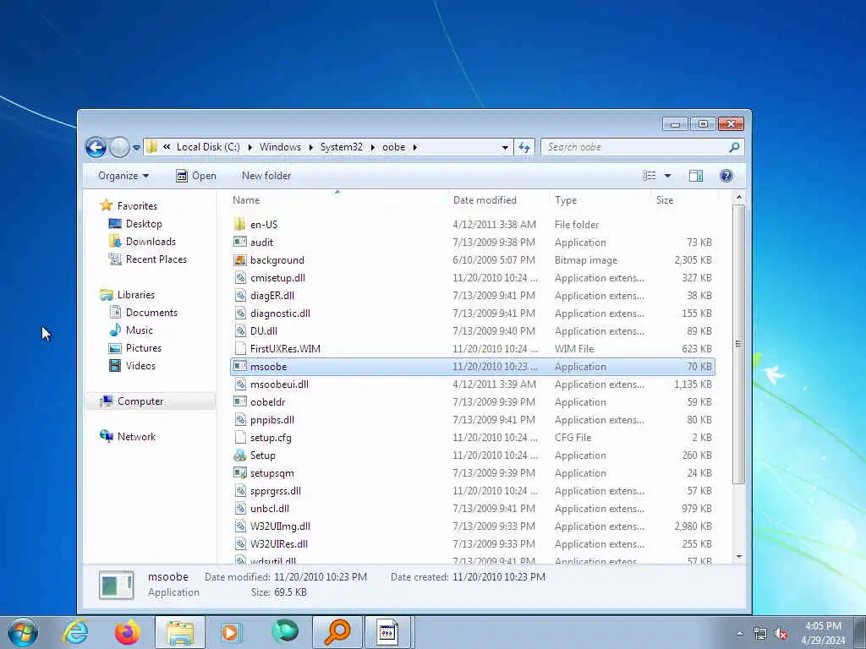This screenshot has width=866, height=649.
Task: Select the FirstUXRes.WIM file icon
Action: [239, 348]
